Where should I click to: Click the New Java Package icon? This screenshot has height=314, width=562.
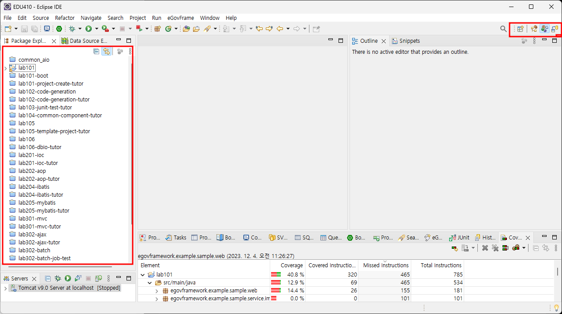click(157, 29)
